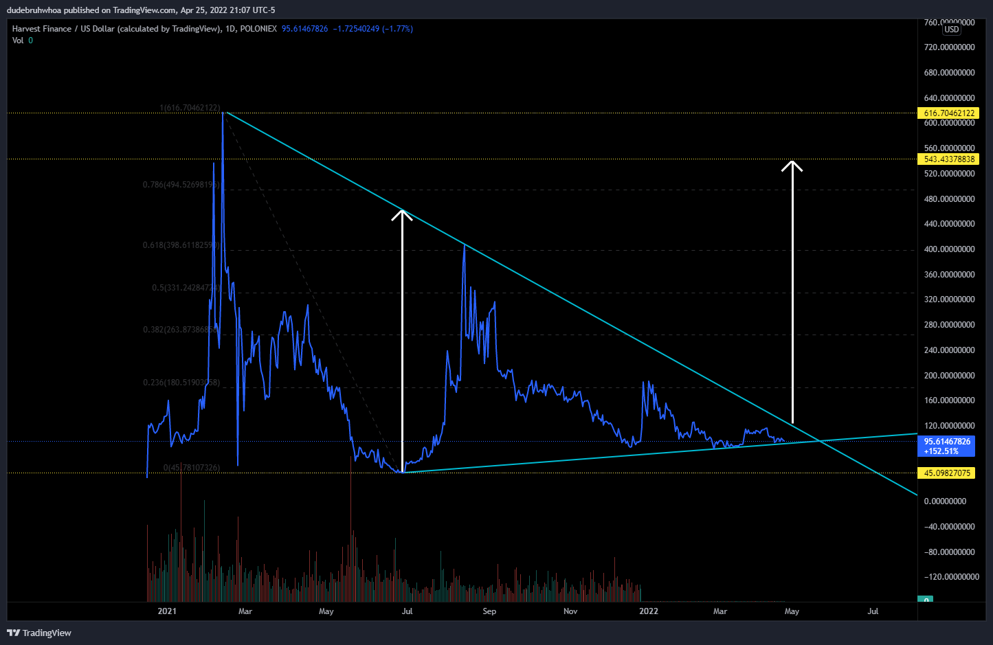Click the first Jul label on time axis
The width and height of the screenshot is (993, 645).
pyautogui.click(x=408, y=611)
